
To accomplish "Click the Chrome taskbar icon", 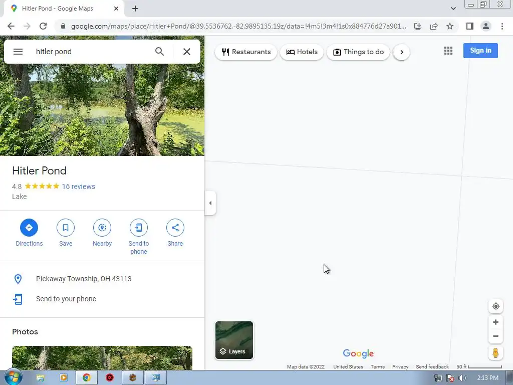I will (x=86, y=378).
